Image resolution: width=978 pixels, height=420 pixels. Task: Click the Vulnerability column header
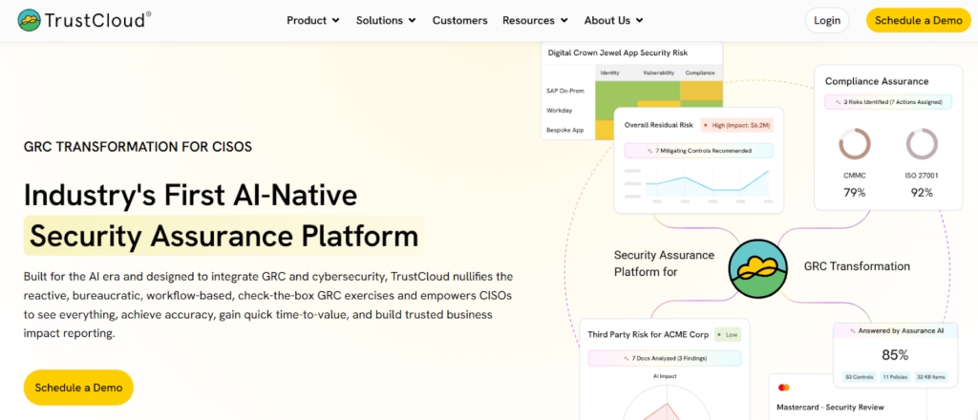(659, 73)
